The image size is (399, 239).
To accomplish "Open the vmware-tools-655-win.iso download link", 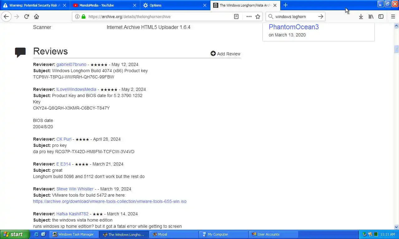I will coord(110,201).
